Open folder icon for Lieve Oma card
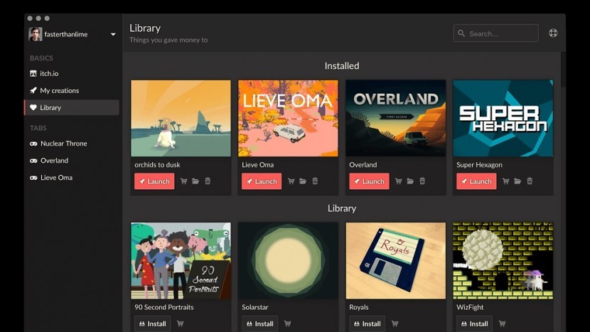This screenshot has width=590, height=332. [303, 181]
